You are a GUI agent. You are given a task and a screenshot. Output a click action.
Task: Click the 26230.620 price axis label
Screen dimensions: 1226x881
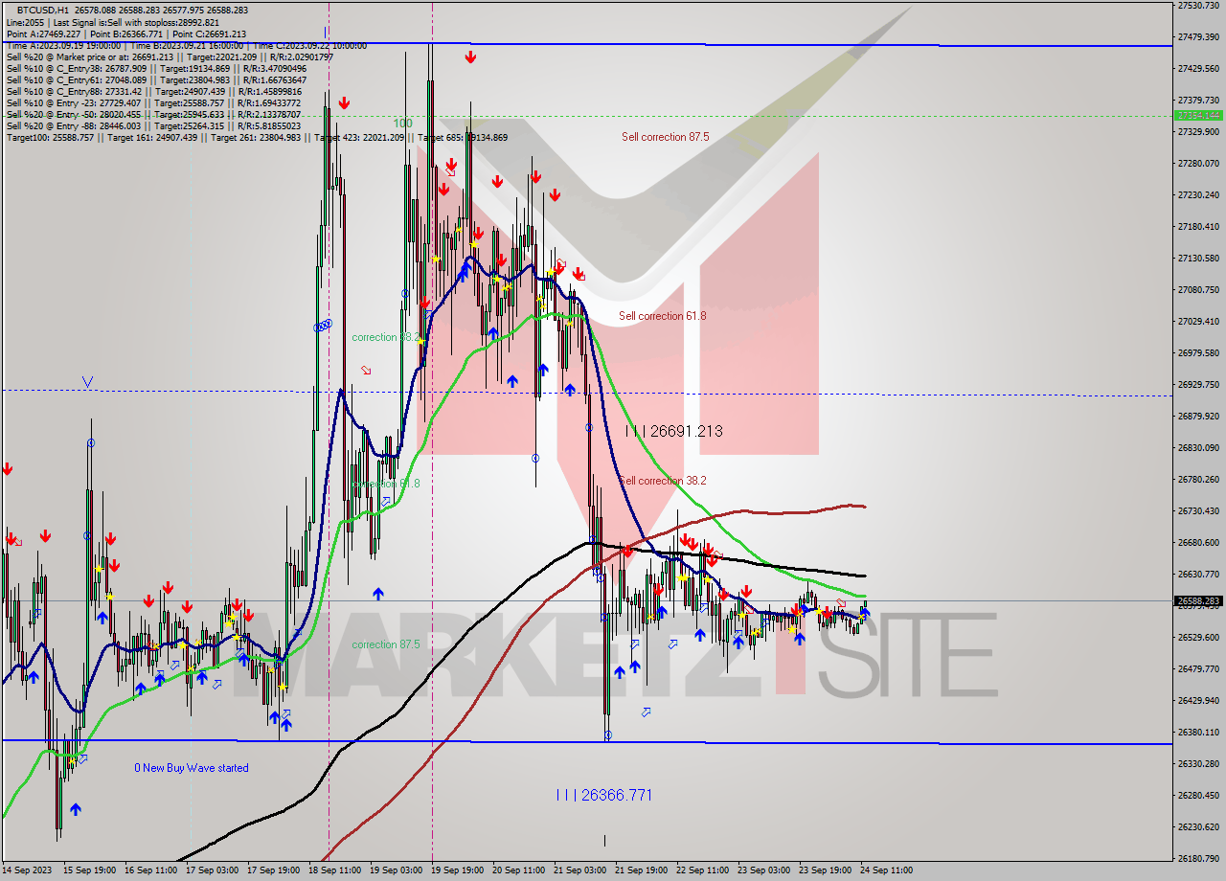point(1198,826)
